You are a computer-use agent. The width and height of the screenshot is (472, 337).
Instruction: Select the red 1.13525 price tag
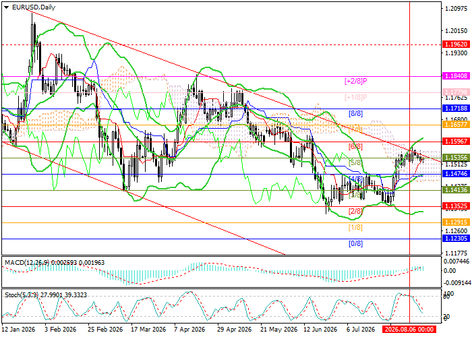tap(456, 206)
